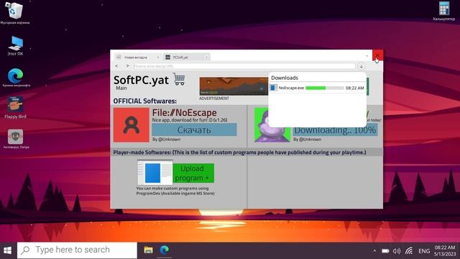Viewport: 460px width, 259px height.
Task: Click the OFFICIAL Softwares: heading
Action: point(145,101)
